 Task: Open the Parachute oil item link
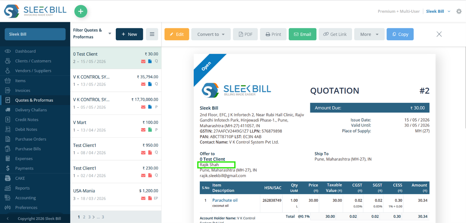225,200
